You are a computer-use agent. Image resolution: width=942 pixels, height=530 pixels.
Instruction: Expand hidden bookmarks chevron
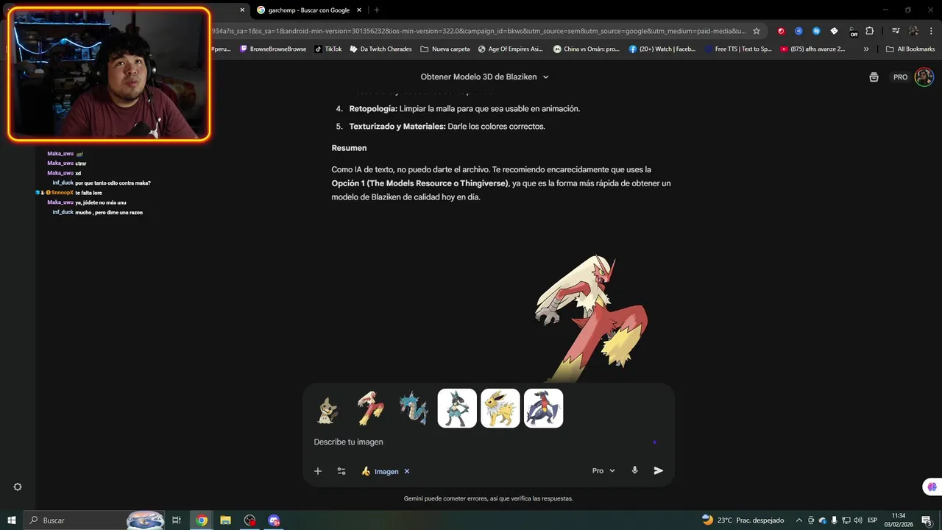866,49
